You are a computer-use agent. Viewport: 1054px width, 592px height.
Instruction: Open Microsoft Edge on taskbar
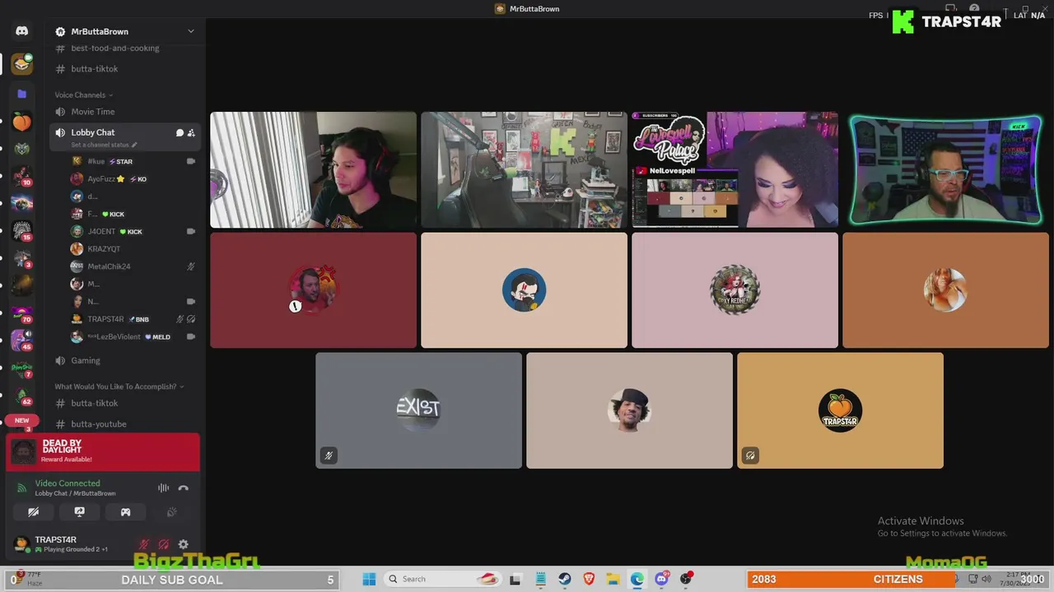[637, 579]
